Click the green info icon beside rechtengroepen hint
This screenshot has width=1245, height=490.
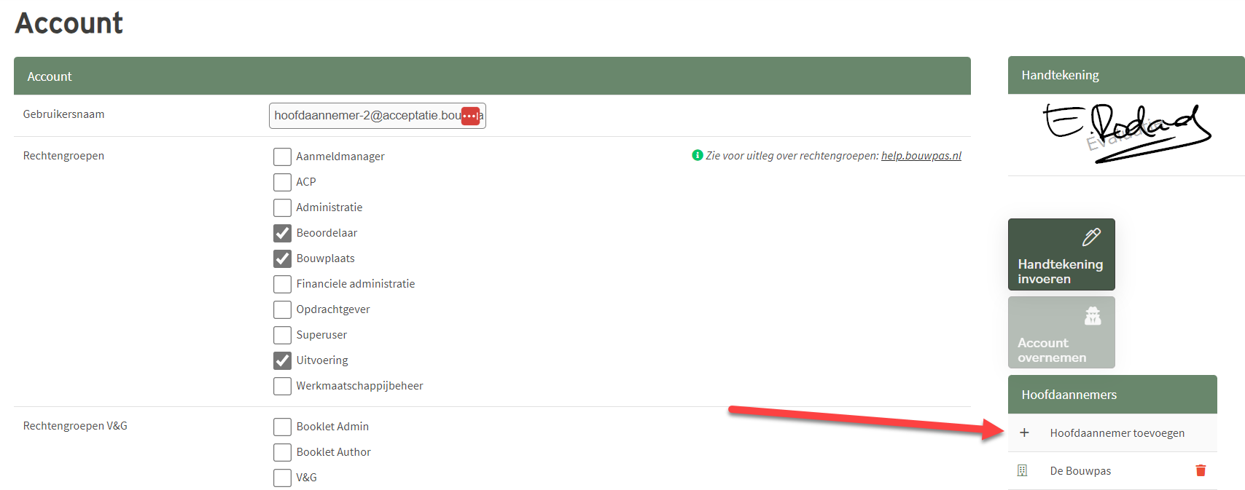697,155
